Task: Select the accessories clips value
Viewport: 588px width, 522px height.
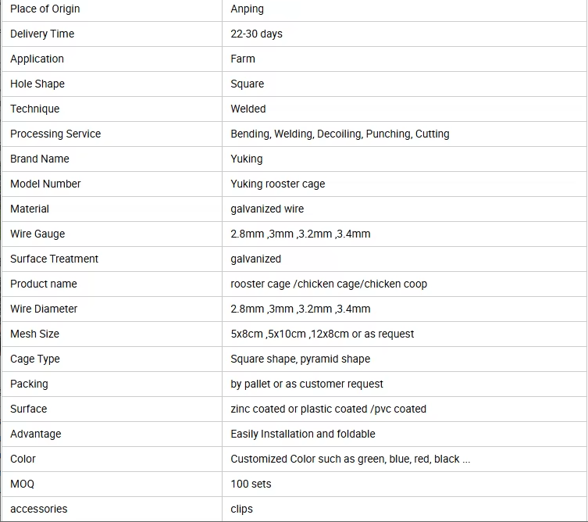Action: pos(241,509)
